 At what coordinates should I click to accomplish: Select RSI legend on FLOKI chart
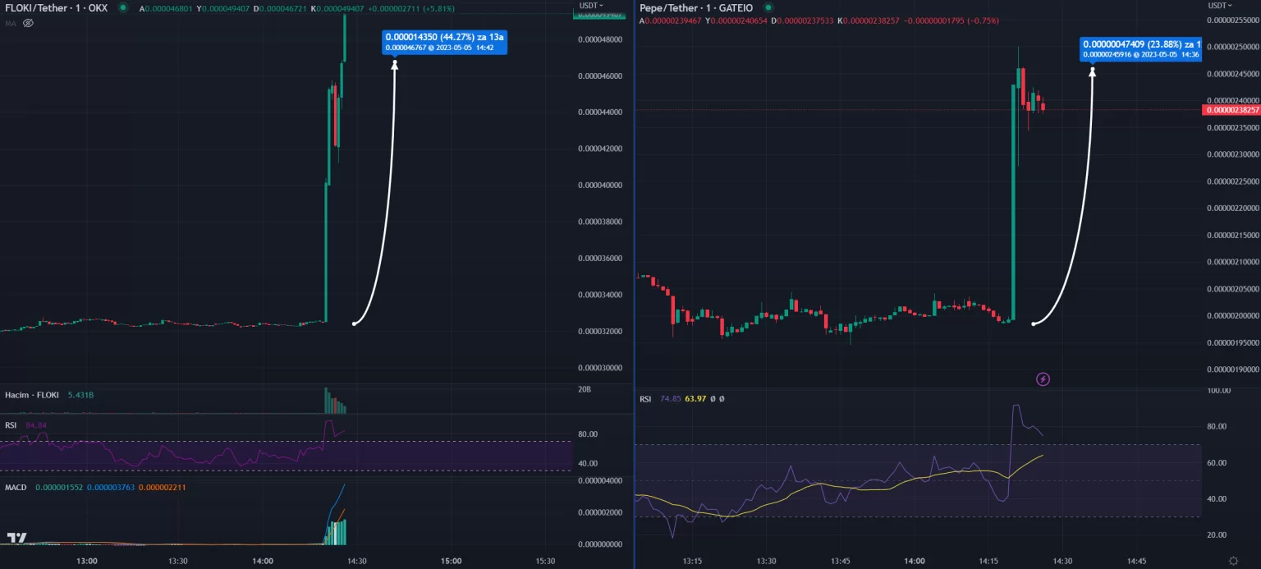coord(11,425)
